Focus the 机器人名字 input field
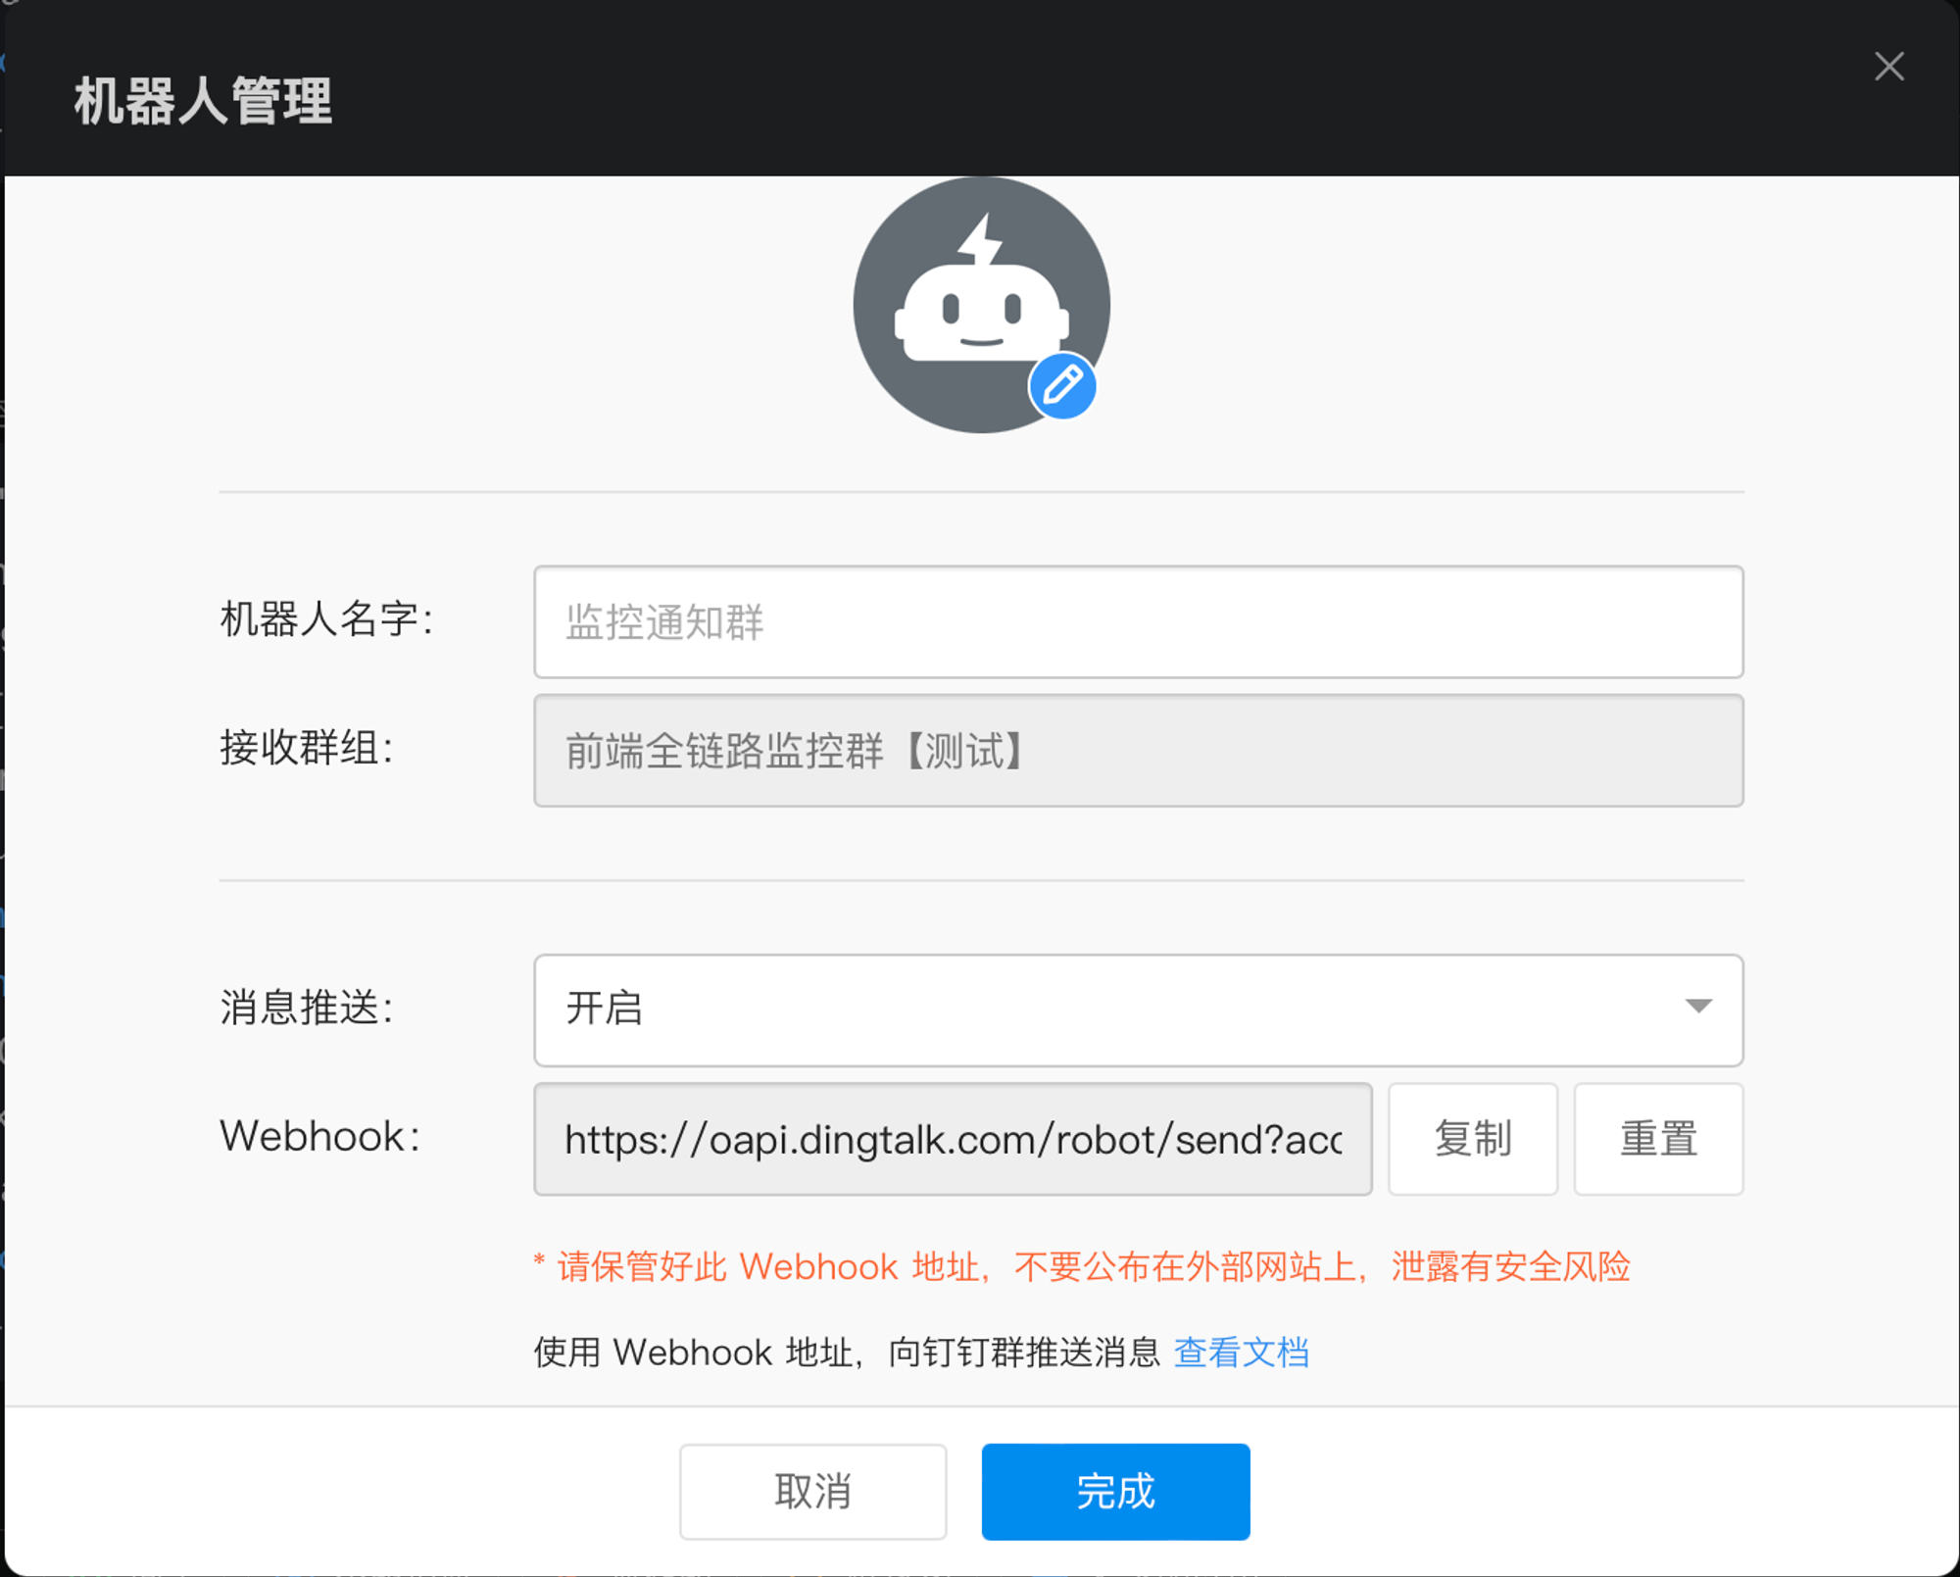1960x1577 pixels. (x=1137, y=621)
